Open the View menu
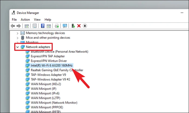The width and height of the screenshot is (189, 113). (x=37, y=20)
